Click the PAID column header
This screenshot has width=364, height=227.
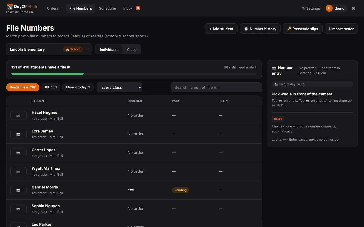pyautogui.click(x=175, y=101)
